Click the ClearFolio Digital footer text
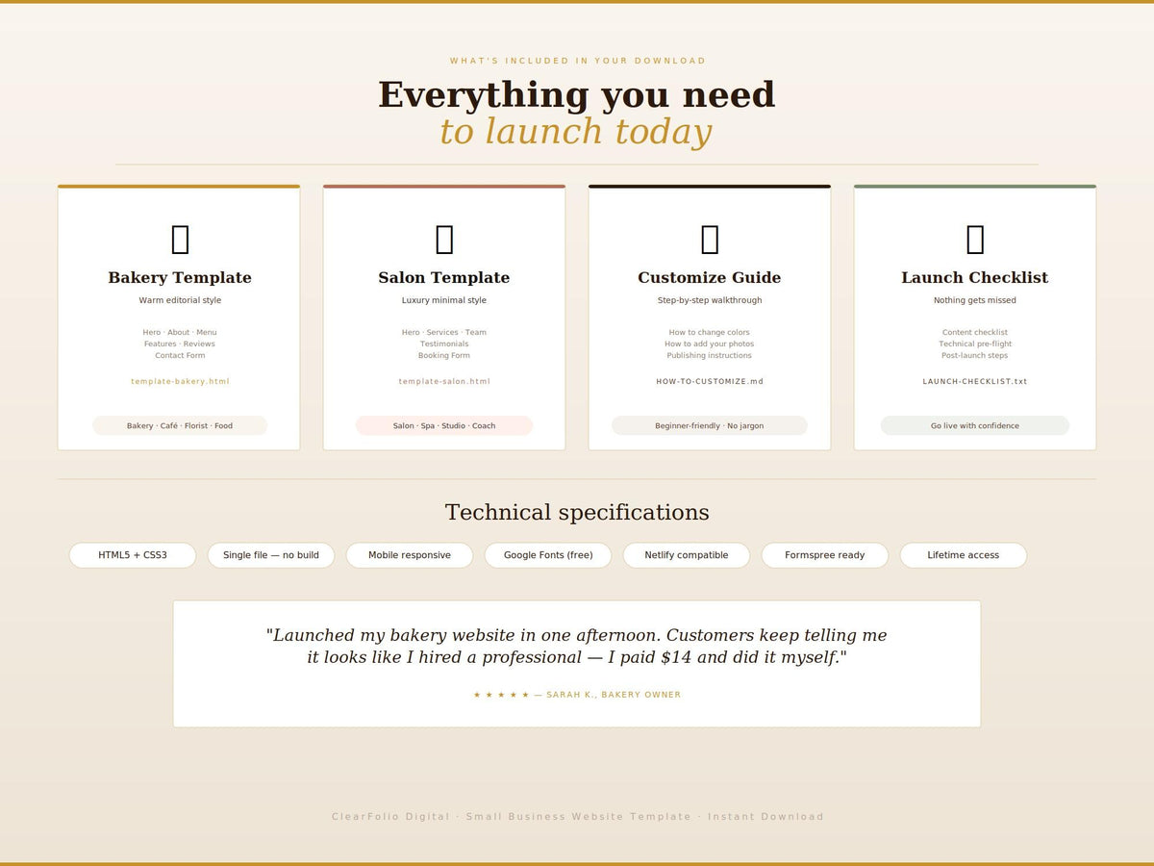1154x866 pixels. [577, 817]
